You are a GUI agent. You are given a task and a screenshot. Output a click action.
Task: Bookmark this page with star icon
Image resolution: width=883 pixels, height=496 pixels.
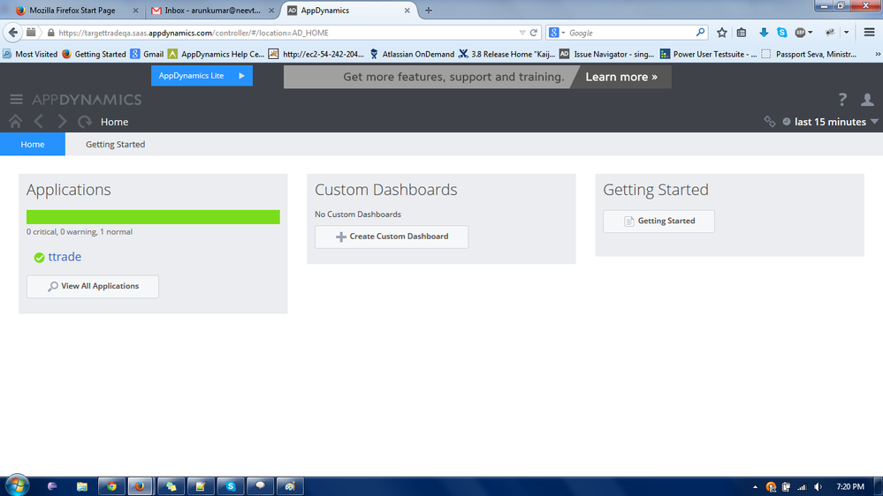click(x=722, y=33)
